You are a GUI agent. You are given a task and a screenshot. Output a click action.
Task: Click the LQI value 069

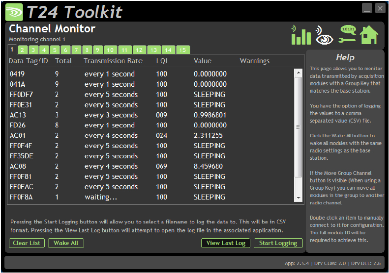pyautogui.click(x=161, y=166)
